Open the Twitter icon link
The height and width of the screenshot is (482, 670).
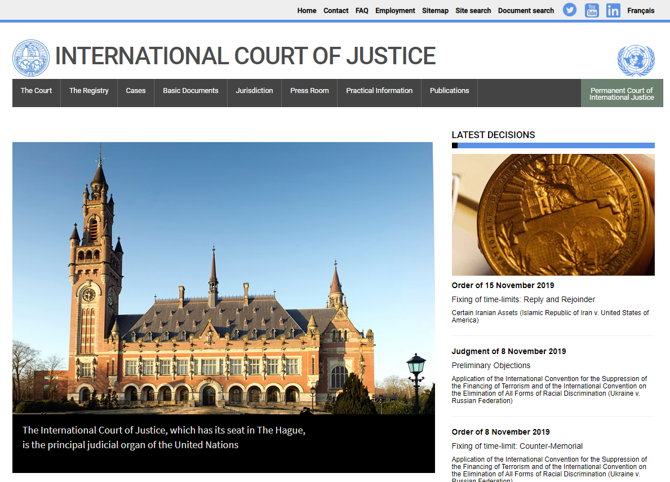[569, 10]
